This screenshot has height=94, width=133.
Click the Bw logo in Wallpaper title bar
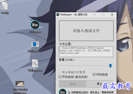[58, 15]
